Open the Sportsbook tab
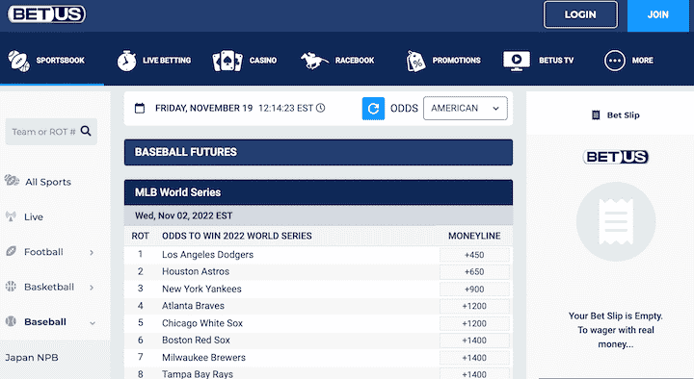 click(x=60, y=61)
